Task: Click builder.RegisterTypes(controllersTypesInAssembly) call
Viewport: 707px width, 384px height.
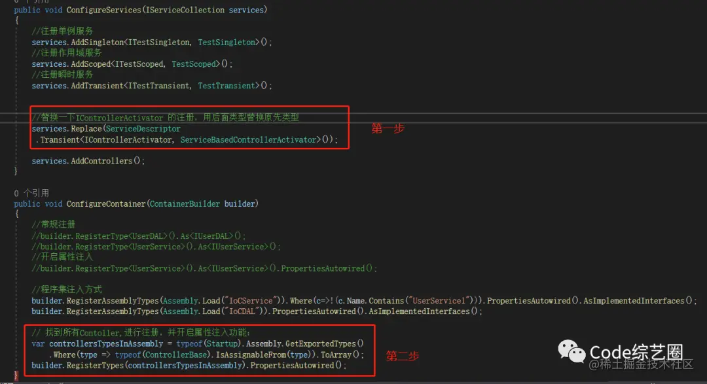Action: [x=139, y=366]
